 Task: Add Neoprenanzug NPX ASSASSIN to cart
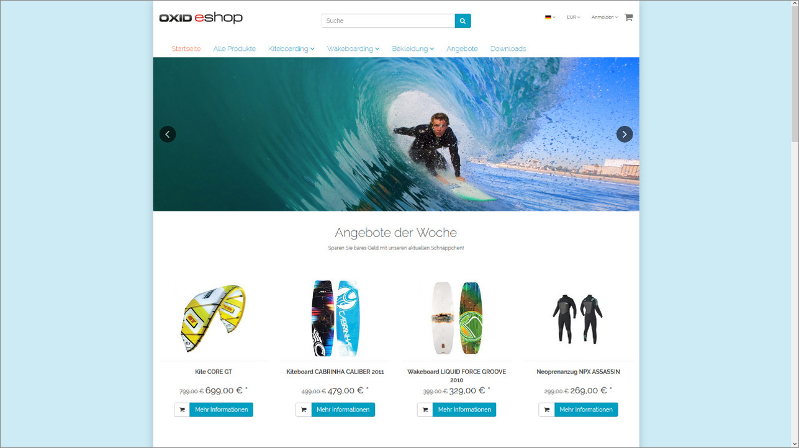pyautogui.click(x=546, y=410)
